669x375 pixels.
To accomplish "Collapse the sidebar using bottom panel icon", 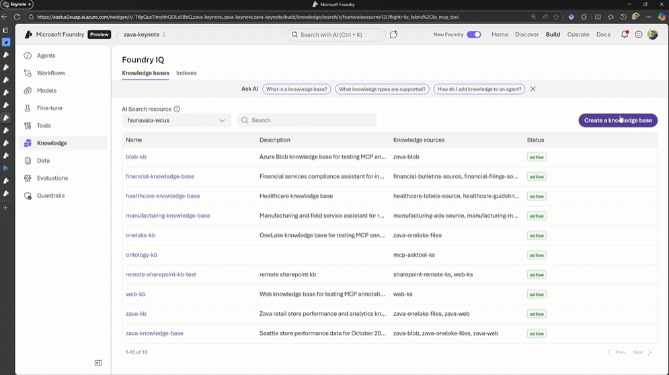I will click(98, 363).
